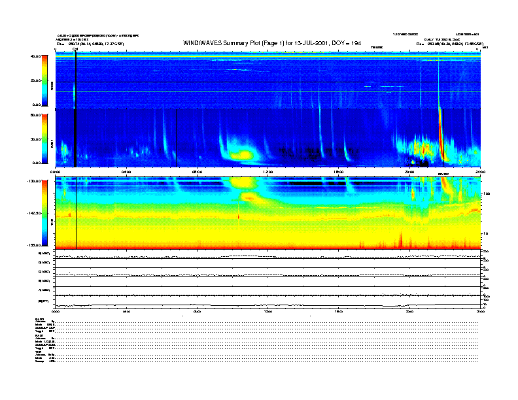Click 08:00 tick label under RAD1 spectrogram
The height and width of the screenshot is (400, 518).
pyautogui.click(x=197, y=172)
